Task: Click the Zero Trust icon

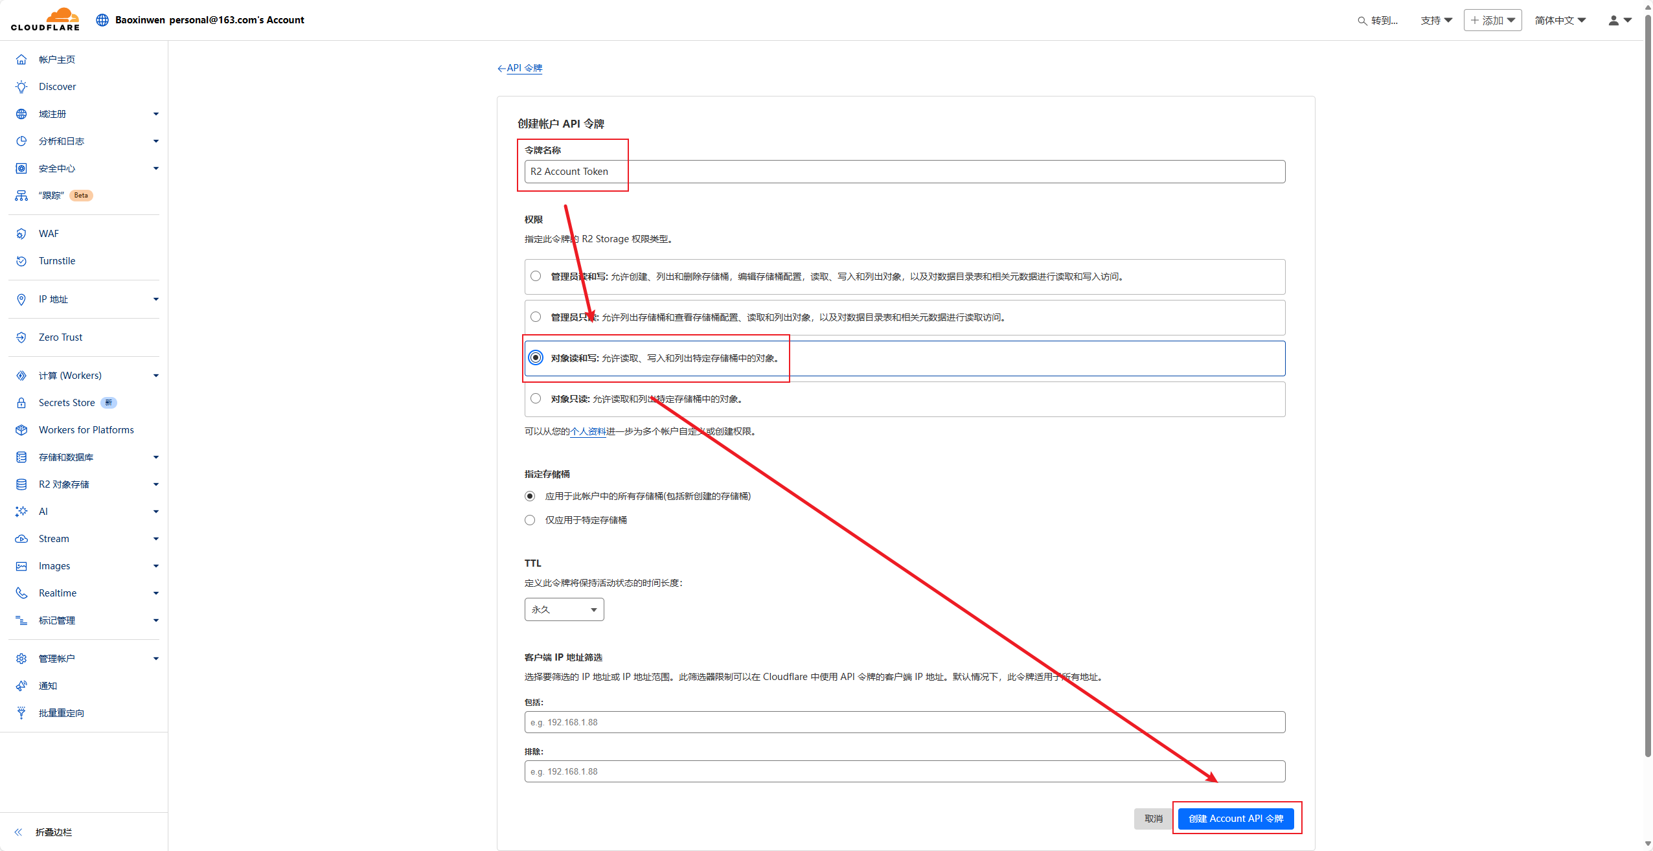Action: pyautogui.click(x=21, y=337)
